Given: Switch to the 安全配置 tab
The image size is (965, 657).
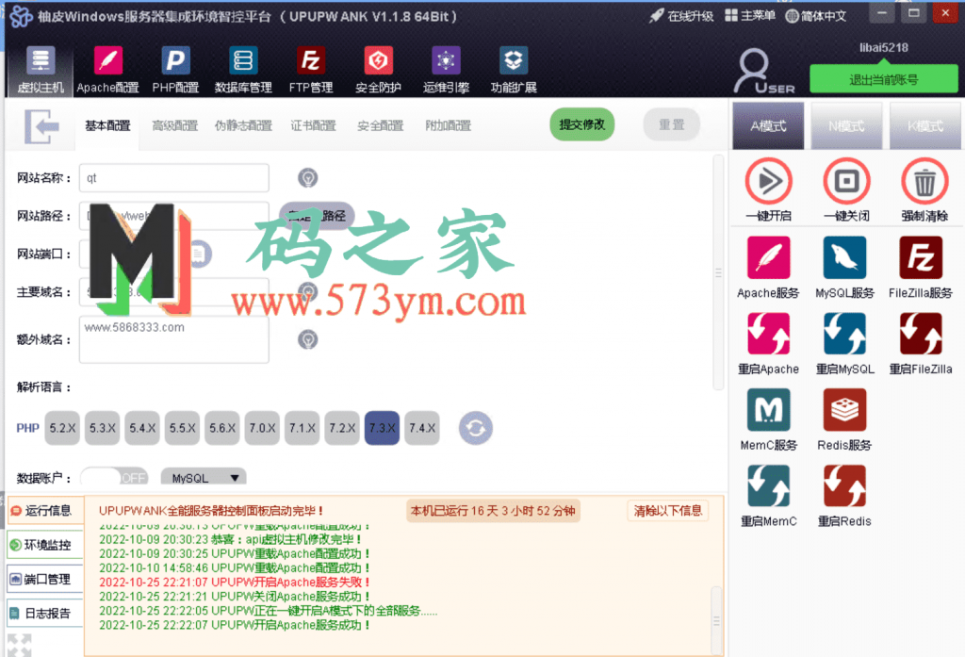Looking at the screenshot, I should pos(381,126).
